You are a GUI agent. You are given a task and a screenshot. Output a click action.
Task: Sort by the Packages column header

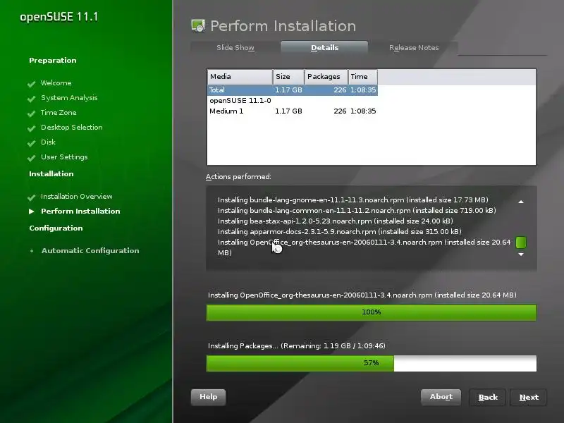326,77
